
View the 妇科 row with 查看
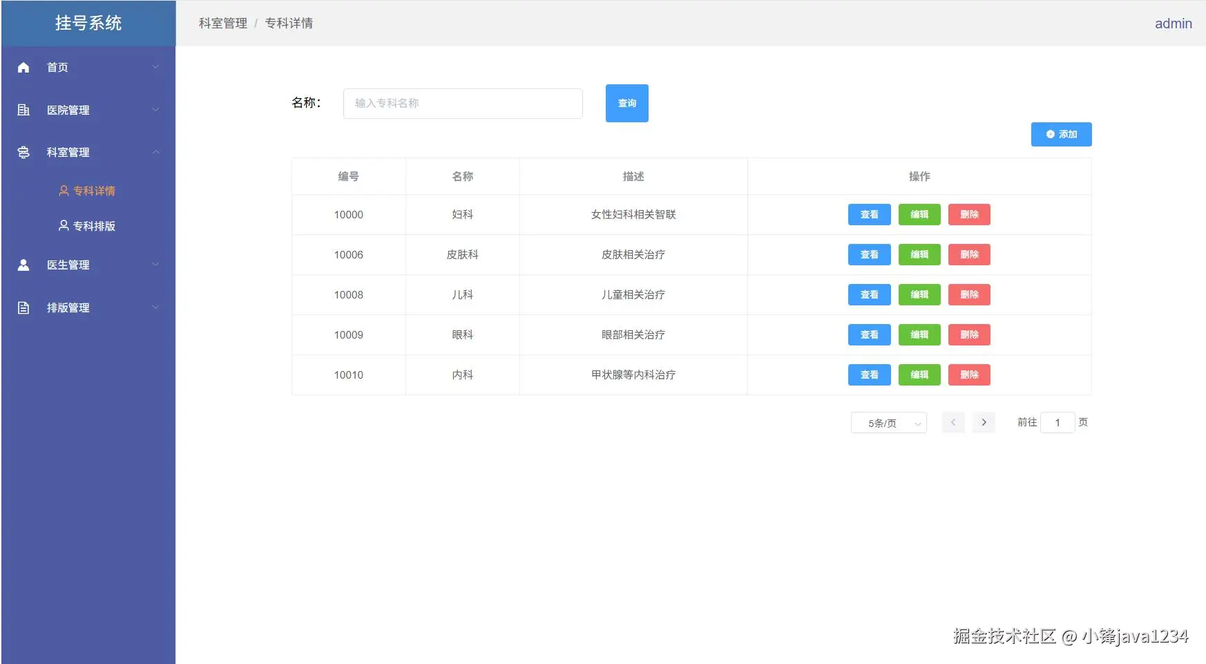pos(870,214)
